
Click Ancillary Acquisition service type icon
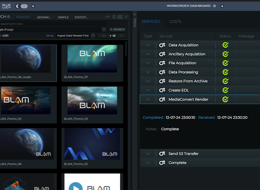162,54
